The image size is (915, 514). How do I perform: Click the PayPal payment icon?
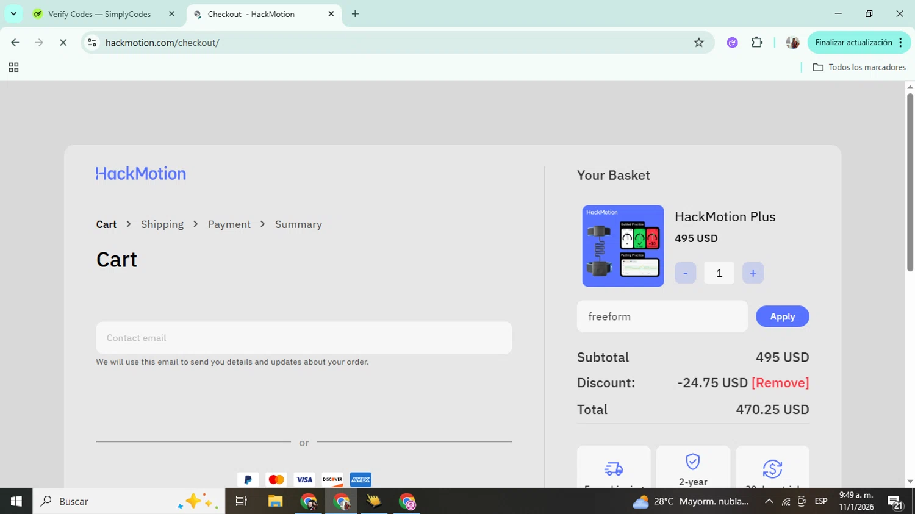[x=248, y=480]
